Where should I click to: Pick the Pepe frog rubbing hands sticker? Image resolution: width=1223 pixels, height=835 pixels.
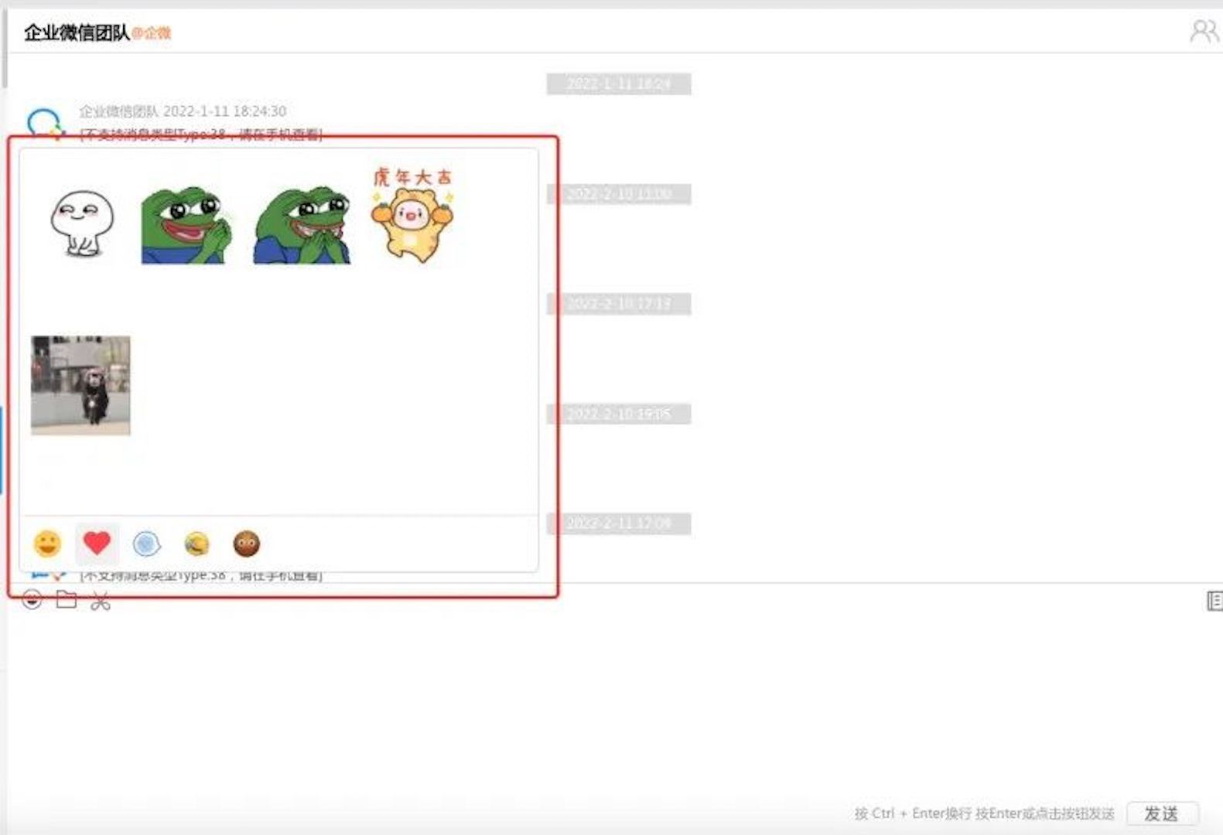point(186,225)
